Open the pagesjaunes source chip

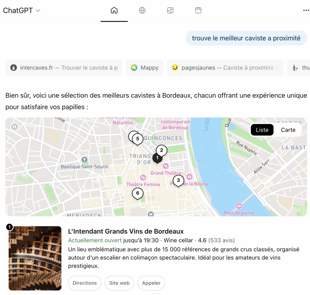pyautogui.click(x=225, y=68)
